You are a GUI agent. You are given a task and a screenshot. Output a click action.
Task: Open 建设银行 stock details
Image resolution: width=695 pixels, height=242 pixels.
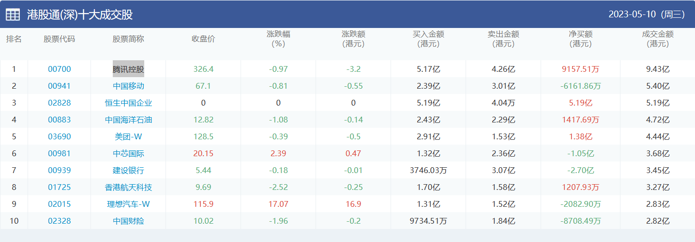[x=128, y=170]
